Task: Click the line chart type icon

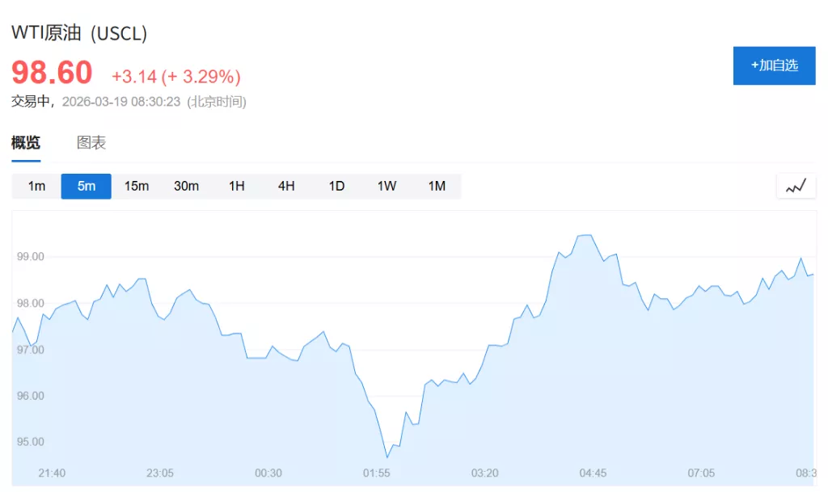Action: tap(796, 187)
